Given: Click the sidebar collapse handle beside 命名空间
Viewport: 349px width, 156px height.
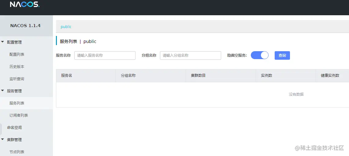Looking at the screenshot, I should (x=1, y=129).
